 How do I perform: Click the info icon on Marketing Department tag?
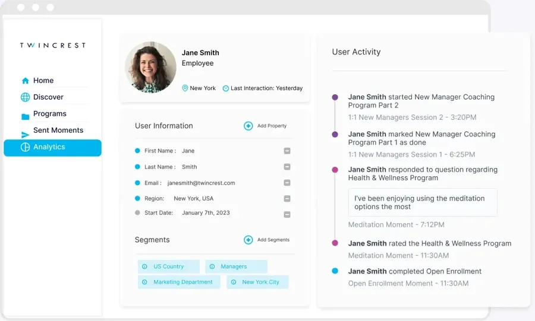tap(144, 282)
